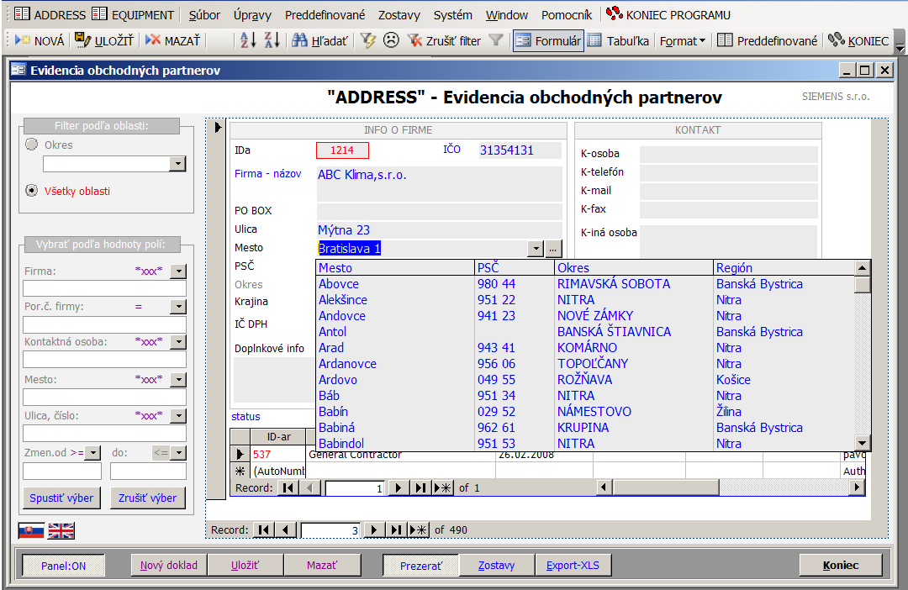The height and width of the screenshot is (590, 908).
Task: Go to next record of 490
Action: tap(374, 529)
